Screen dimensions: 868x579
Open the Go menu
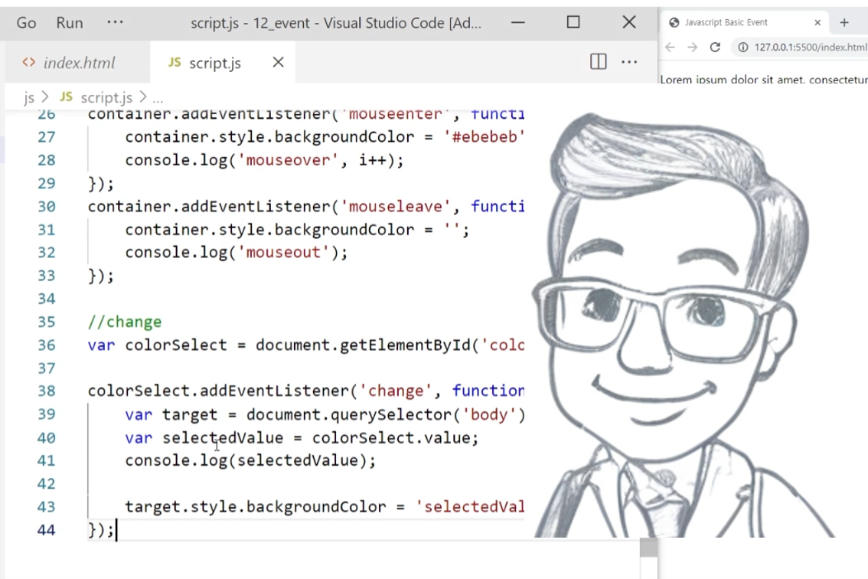(26, 23)
